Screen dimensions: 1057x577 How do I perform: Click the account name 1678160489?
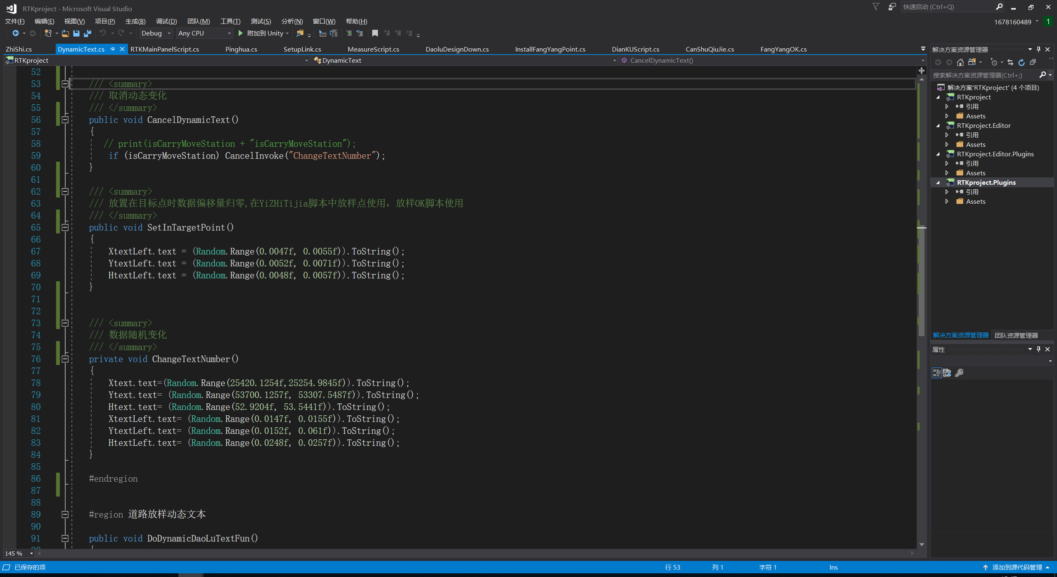pos(1012,22)
